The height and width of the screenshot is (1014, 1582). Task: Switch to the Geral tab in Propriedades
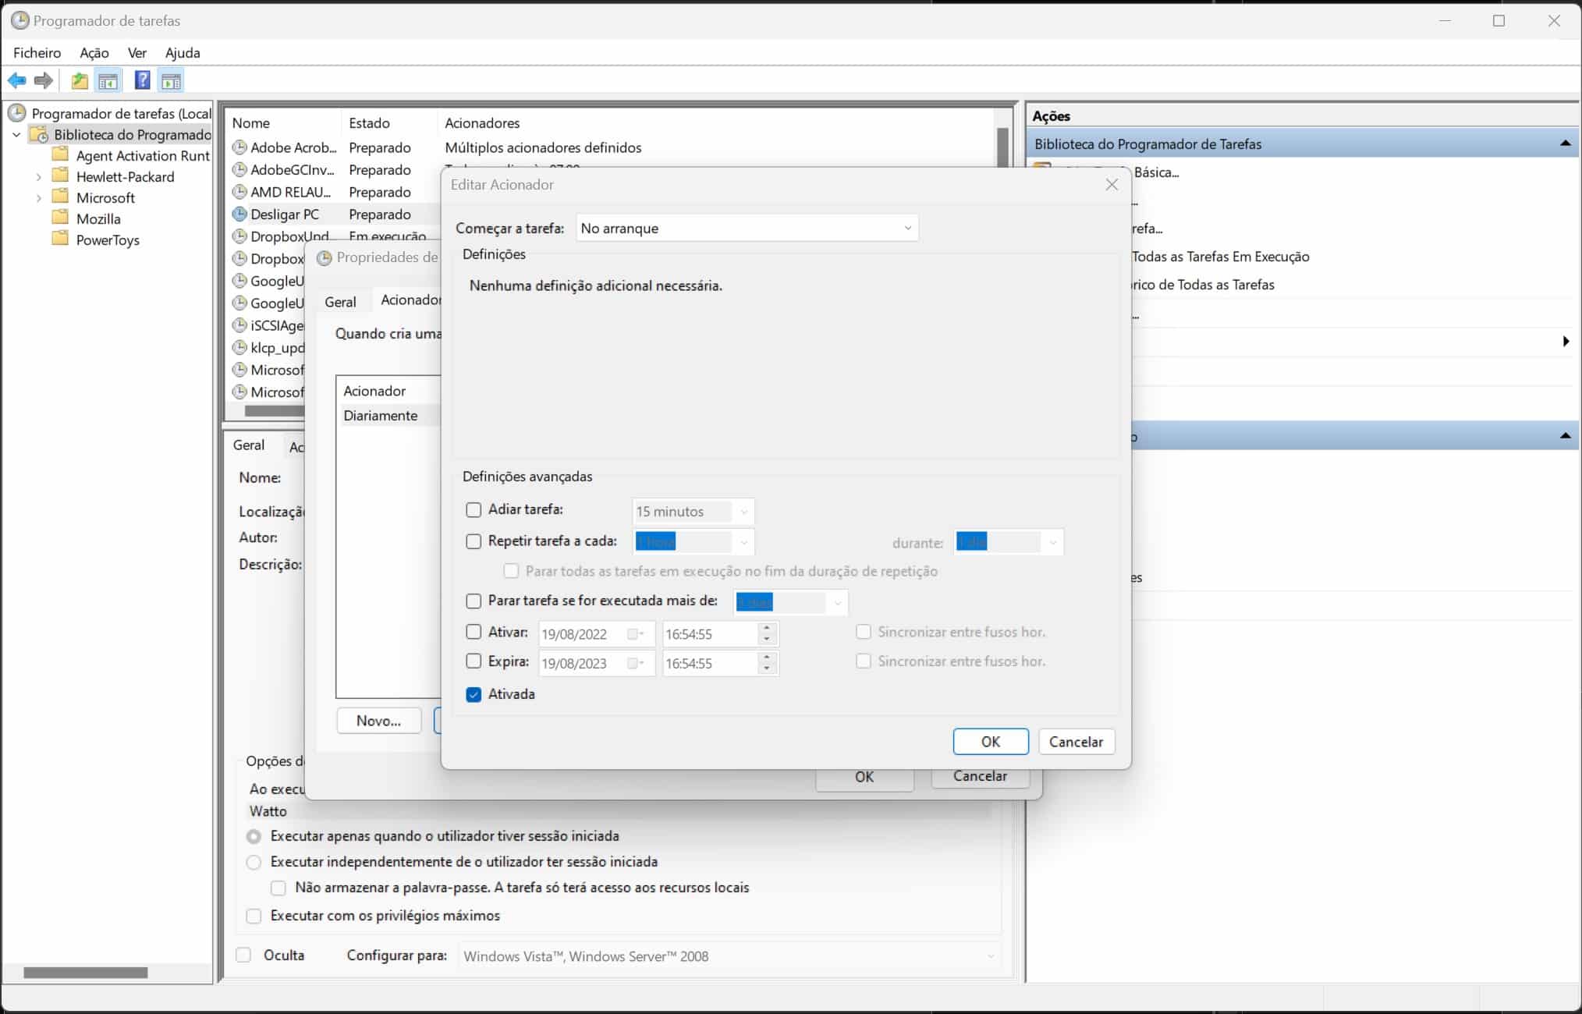coord(340,302)
